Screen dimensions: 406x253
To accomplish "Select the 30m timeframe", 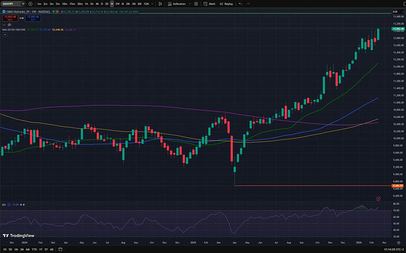I will 80,4.
